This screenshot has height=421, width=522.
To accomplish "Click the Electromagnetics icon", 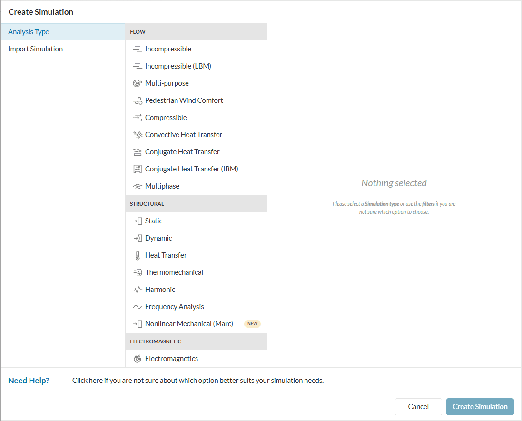I will pyautogui.click(x=138, y=359).
